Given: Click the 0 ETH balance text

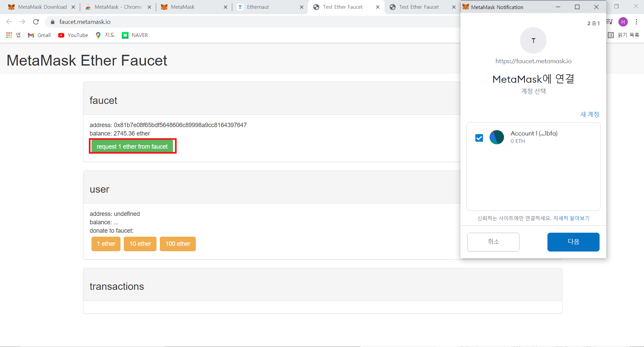Looking at the screenshot, I should pos(517,141).
